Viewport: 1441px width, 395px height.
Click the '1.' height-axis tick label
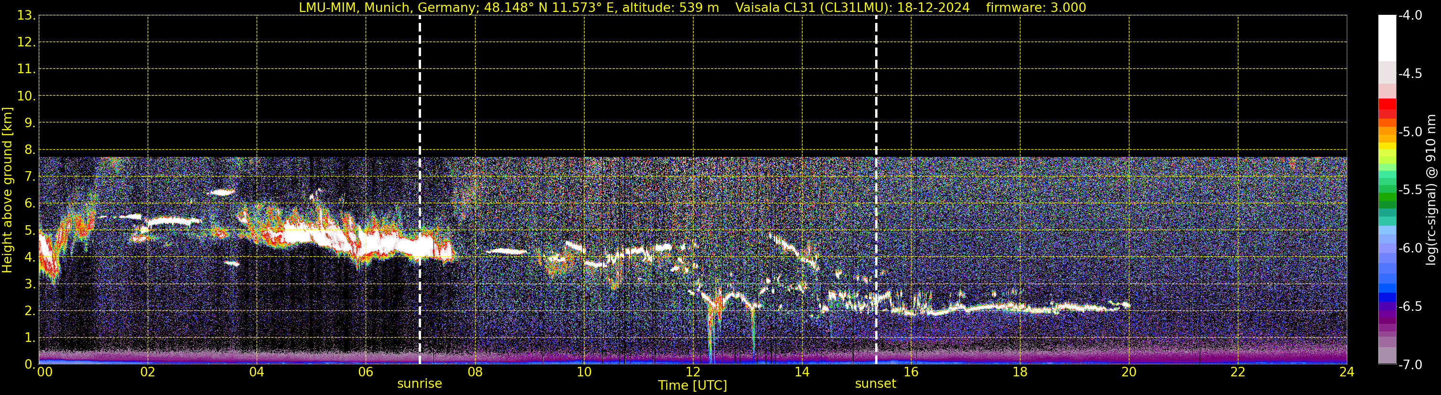click(x=29, y=338)
